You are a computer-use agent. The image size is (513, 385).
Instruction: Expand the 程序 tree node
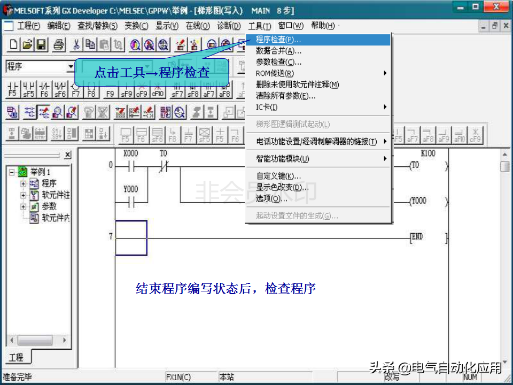(23, 183)
